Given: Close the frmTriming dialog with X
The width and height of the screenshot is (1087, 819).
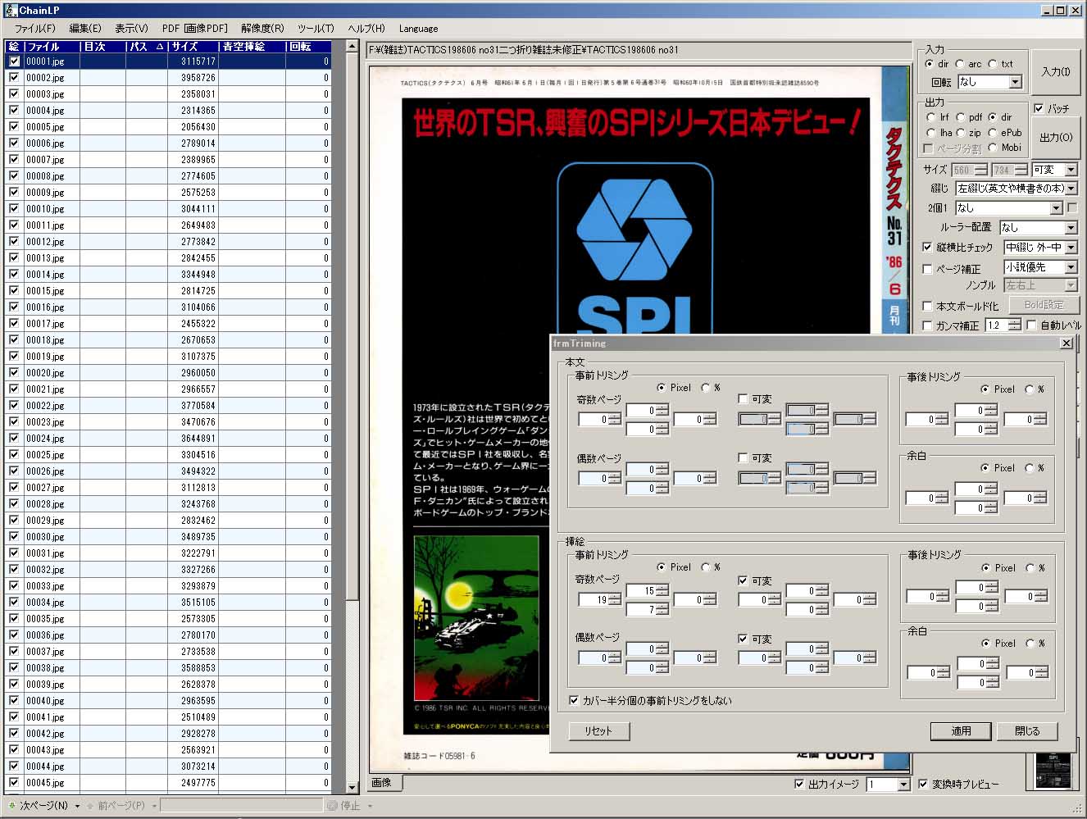Looking at the screenshot, I should point(1066,344).
